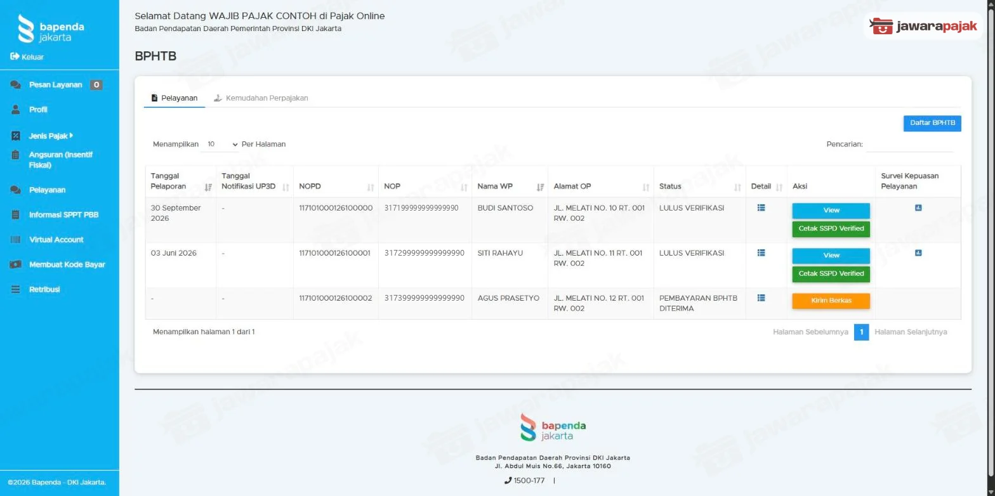
Task: Click the jawarapajak logo
Action: 923,26
